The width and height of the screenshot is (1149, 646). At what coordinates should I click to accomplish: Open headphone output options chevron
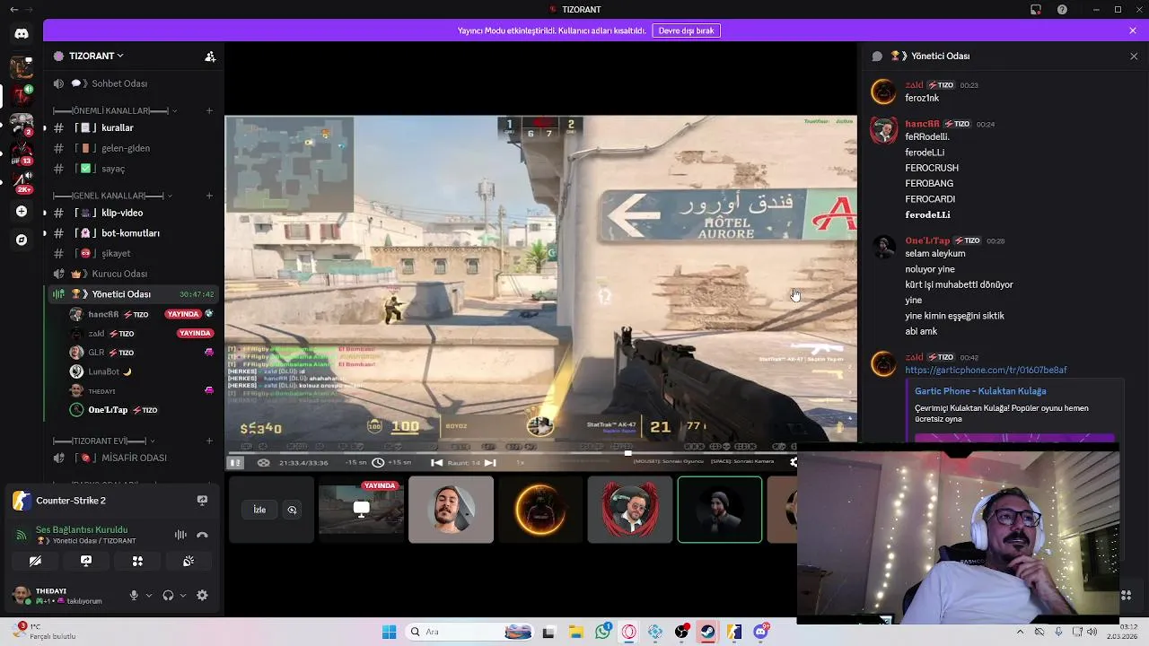click(x=183, y=595)
